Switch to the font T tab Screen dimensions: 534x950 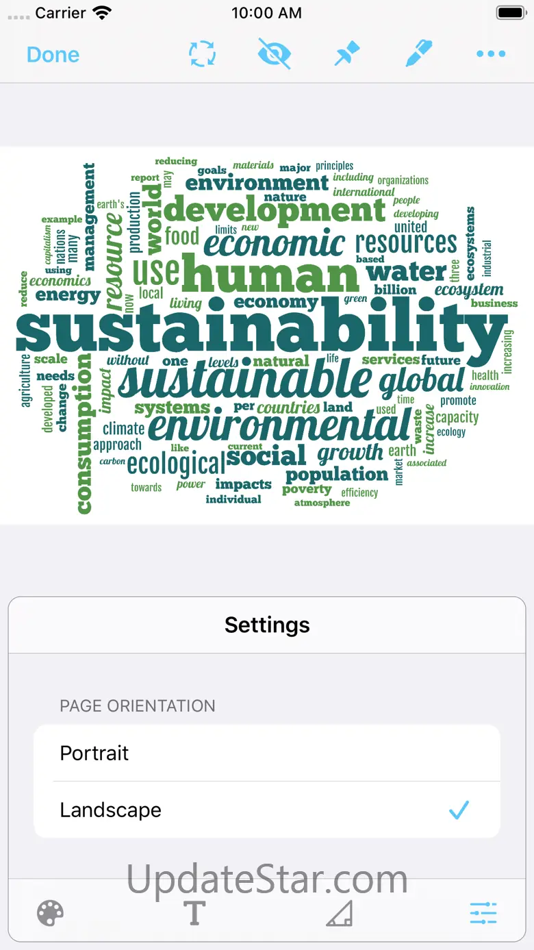click(x=194, y=913)
